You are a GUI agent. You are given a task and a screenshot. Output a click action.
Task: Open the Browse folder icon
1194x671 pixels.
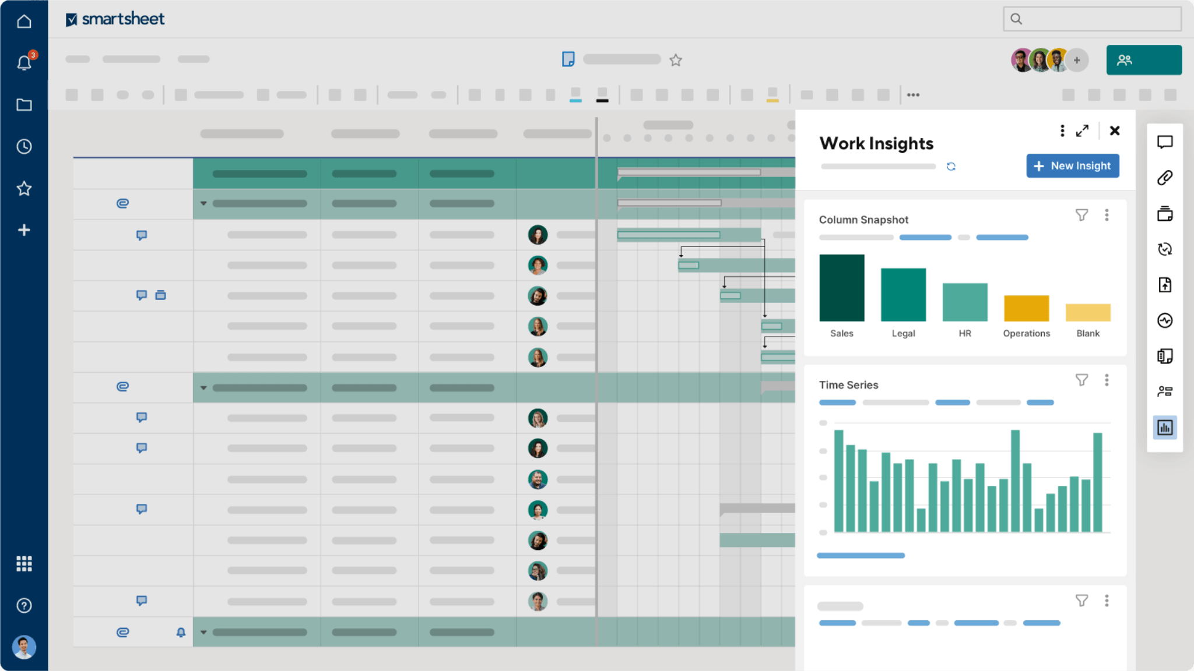24,105
